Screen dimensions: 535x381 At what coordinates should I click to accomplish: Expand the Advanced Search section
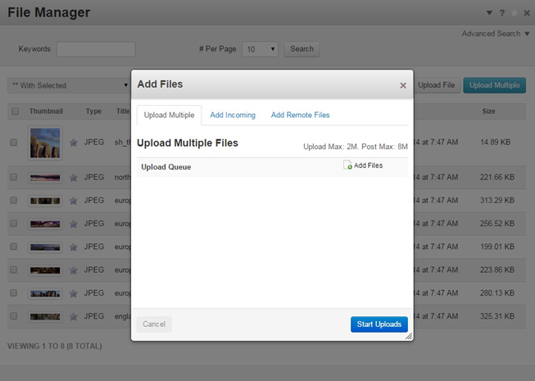tap(496, 34)
